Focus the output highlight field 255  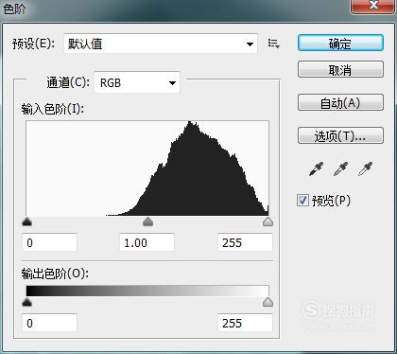(245, 323)
